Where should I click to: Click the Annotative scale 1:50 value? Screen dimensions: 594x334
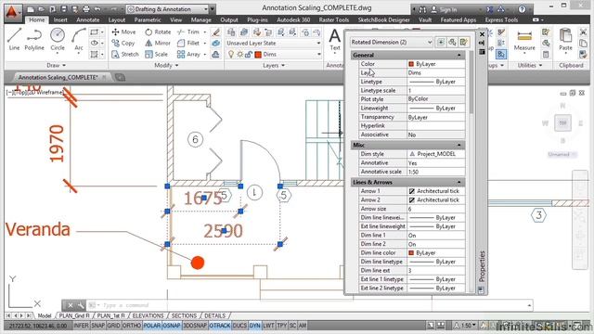click(x=435, y=172)
